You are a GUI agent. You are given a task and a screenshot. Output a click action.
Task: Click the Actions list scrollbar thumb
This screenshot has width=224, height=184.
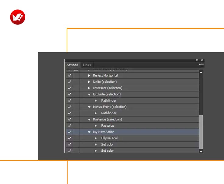[201, 132]
